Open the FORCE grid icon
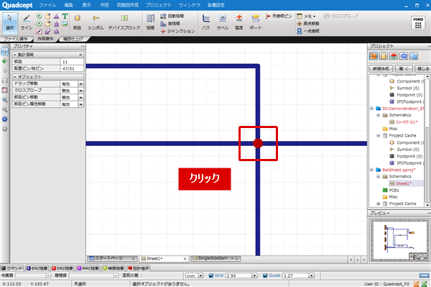The height and width of the screenshot is (287, 431). coord(418,23)
